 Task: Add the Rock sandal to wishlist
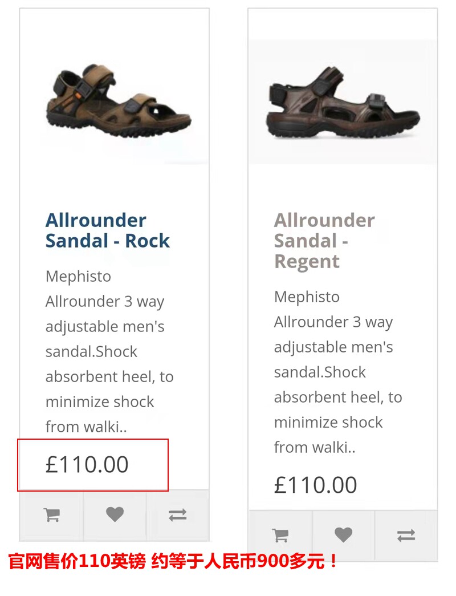coord(115,515)
